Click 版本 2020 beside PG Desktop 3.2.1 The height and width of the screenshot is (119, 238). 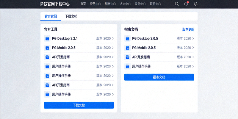click(104, 39)
